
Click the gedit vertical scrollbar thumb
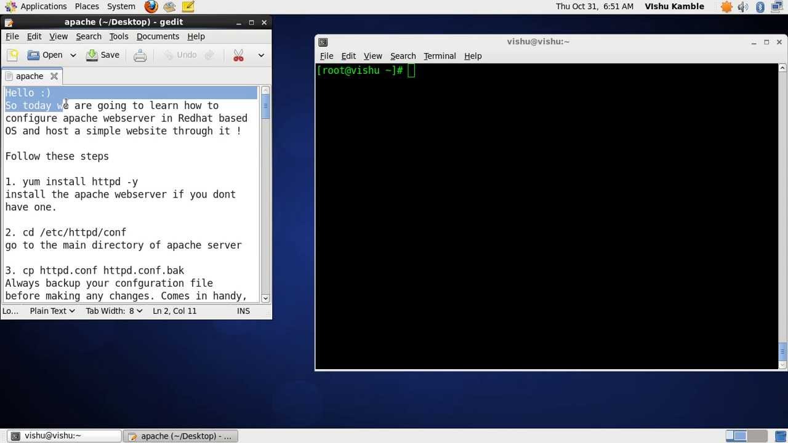click(x=265, y=106)
